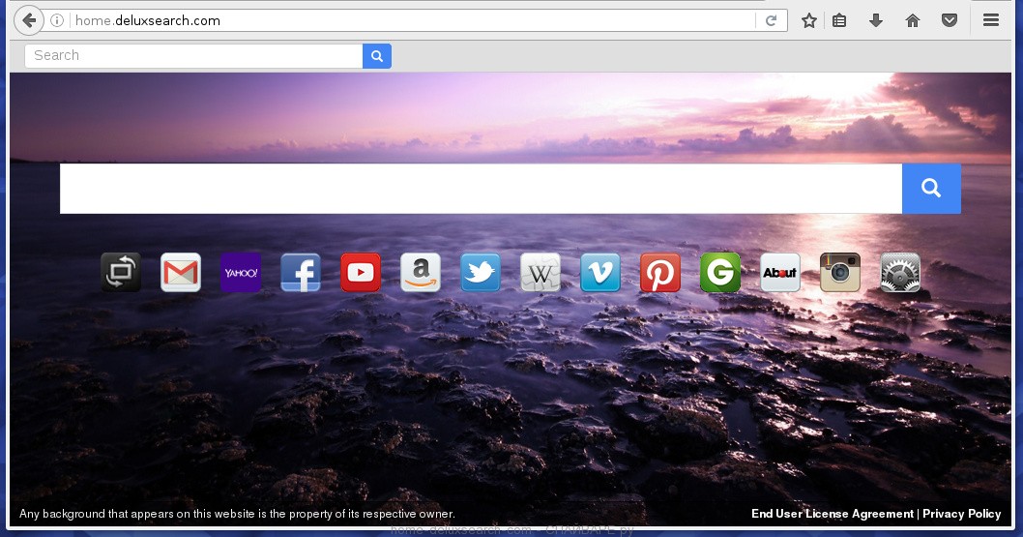Open the About.com shortcut icon

pyautogui.click(x=780, y=272)
